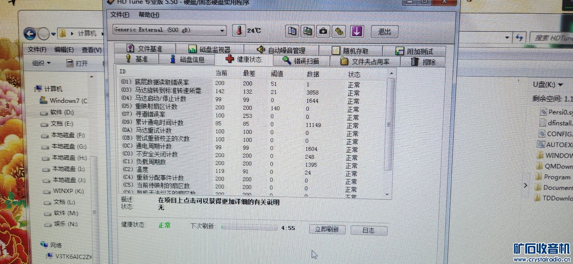Open the Explorer recent-pages dropdown arrow

click(x=53, y=34)
